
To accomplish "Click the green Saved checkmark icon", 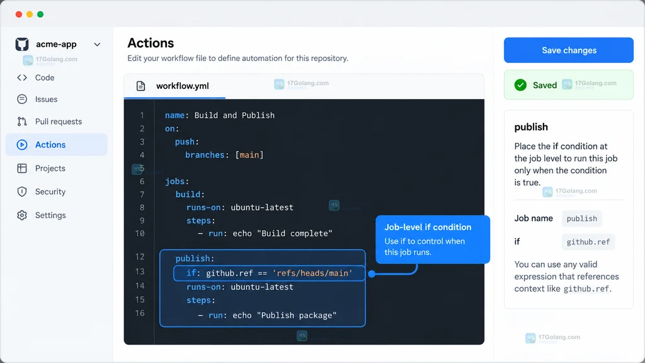I will (520, 85).
